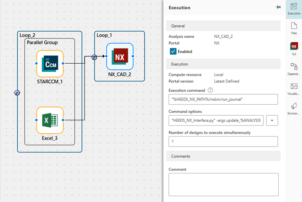Click the Execution command help icon
302x202 pixels.
coord(210,90)
